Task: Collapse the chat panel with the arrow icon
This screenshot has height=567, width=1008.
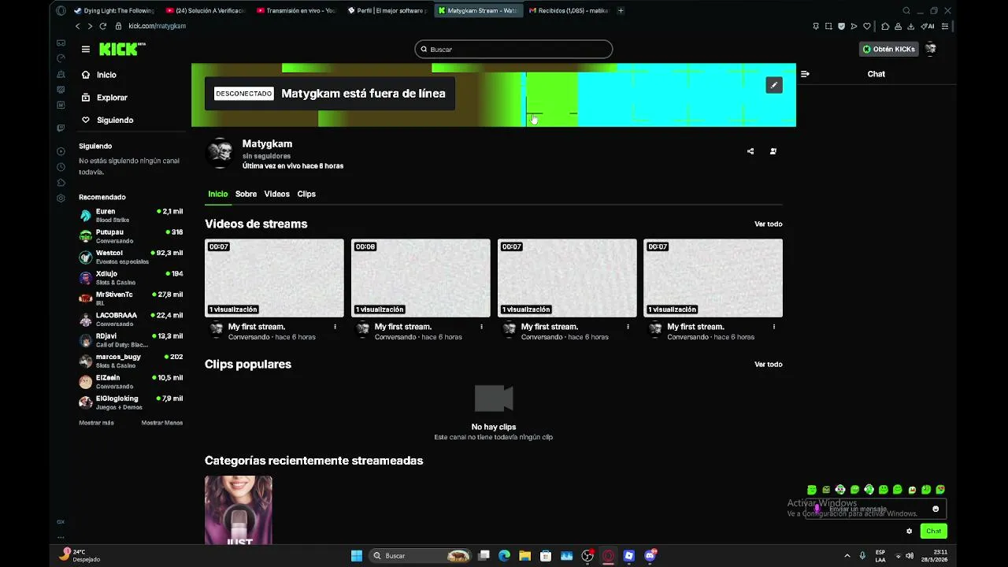Action: tap(805, 74)
